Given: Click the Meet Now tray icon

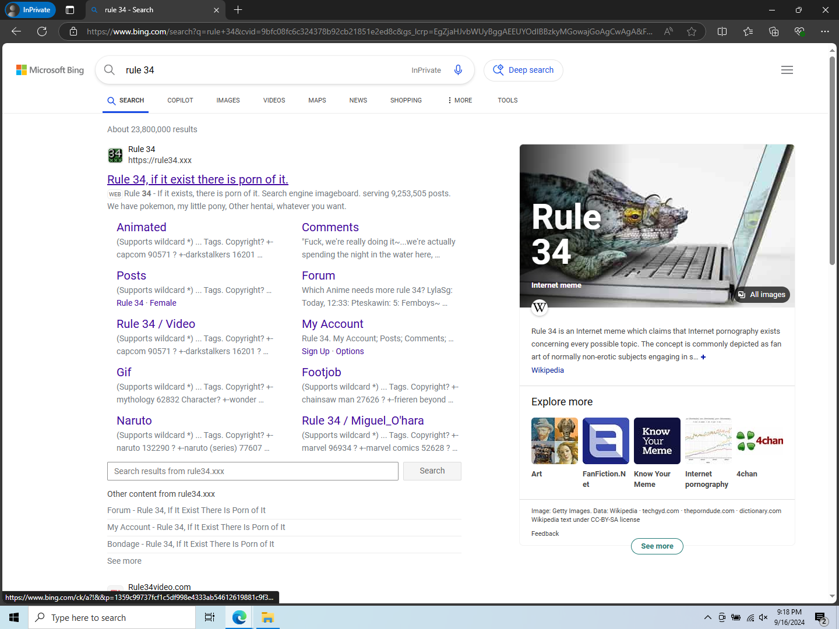Looking at the screenshot, I should [x=722, y=617].
